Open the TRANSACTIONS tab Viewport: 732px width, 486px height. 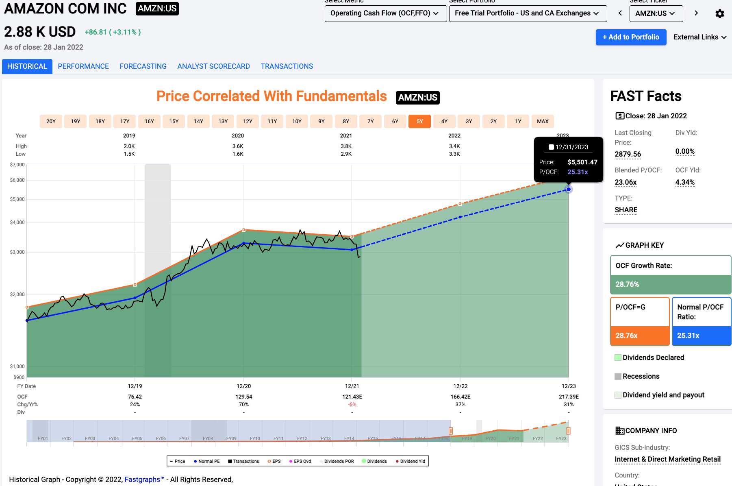coord(287,66)
